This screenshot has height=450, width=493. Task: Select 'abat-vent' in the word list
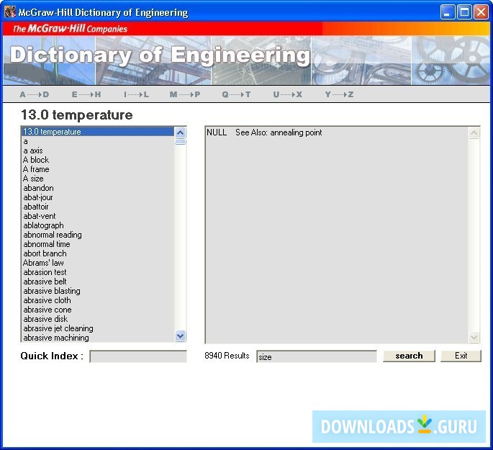(98, 216)
